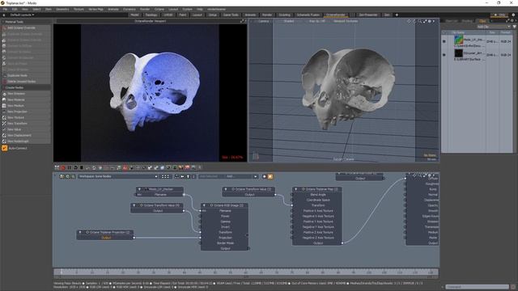Viewport: 518px width, 291px height.
Task: Toggle visibility of Mesh_UV checker clip
Action: point(444,41)
